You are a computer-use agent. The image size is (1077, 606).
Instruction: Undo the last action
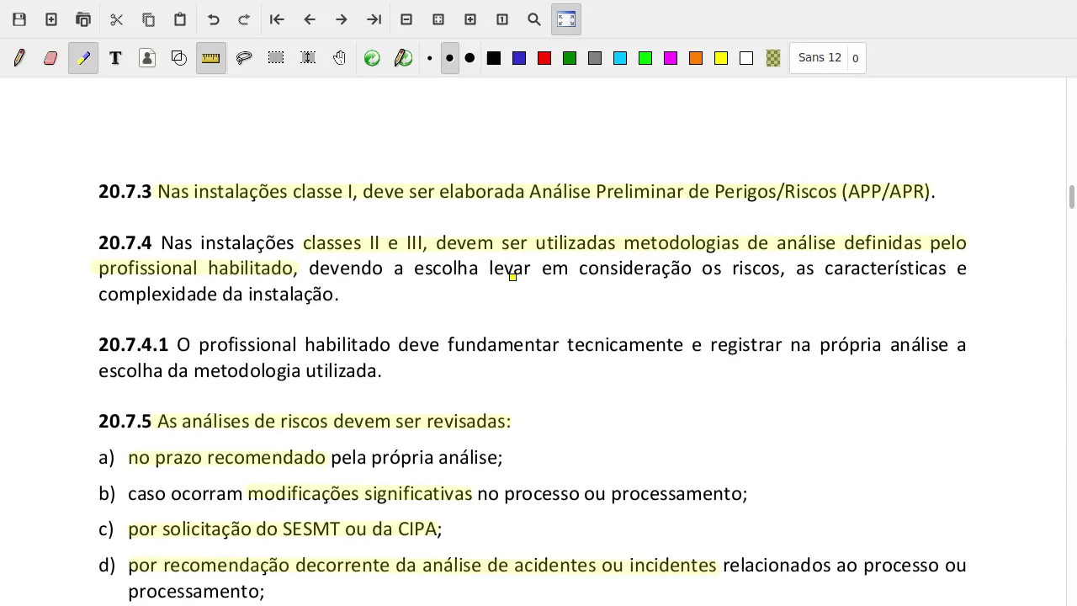(214, 19)
